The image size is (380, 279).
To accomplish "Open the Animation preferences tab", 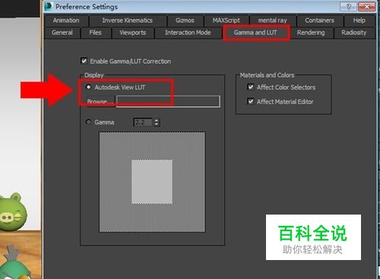I will [66, 20].
